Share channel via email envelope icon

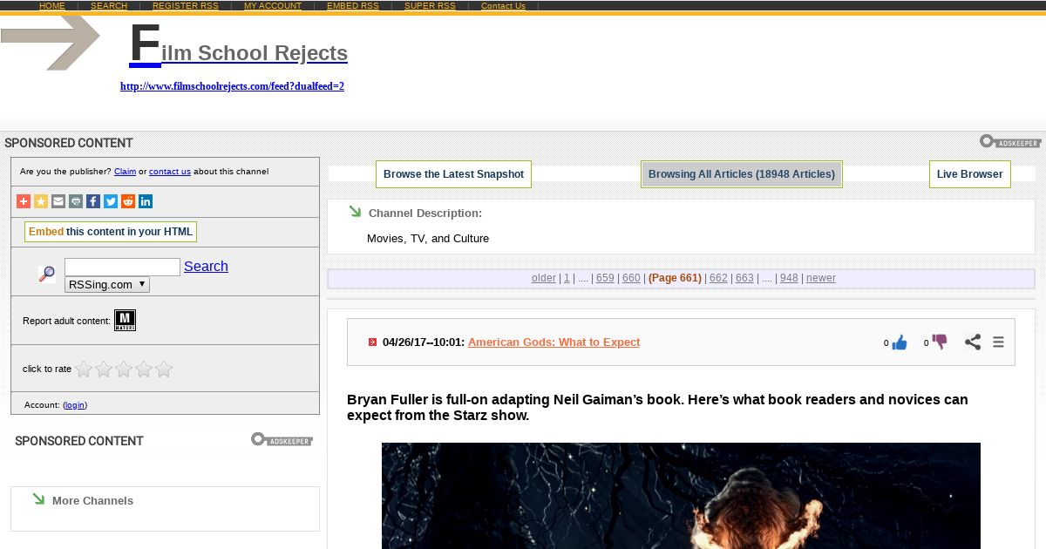(58, 201)
